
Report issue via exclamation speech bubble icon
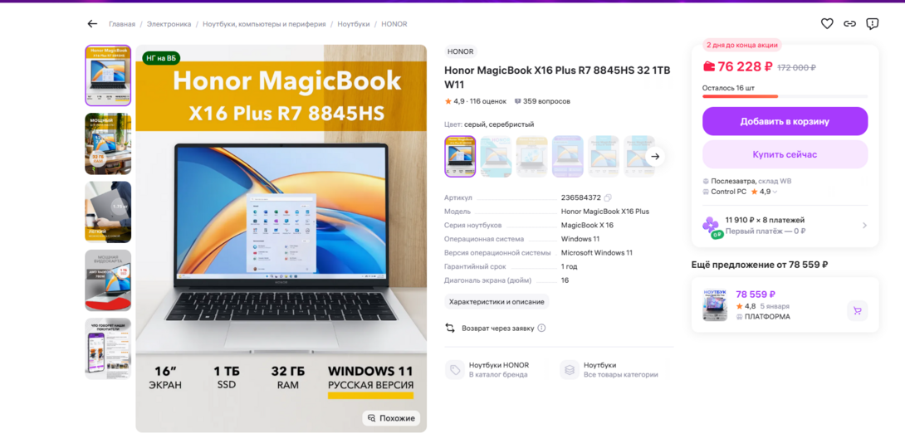tap(872, 23)
